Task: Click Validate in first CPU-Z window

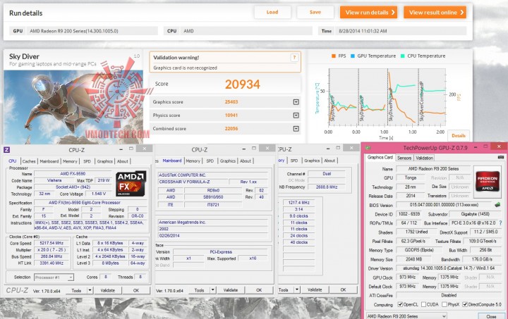Action: 107,291
